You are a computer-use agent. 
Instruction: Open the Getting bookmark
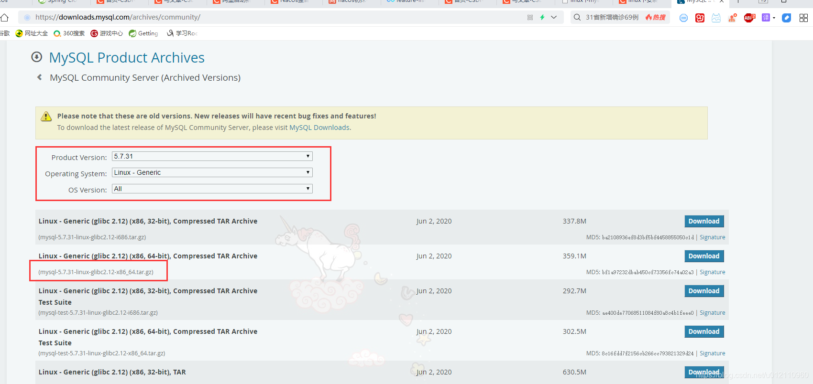coord(143,33)
